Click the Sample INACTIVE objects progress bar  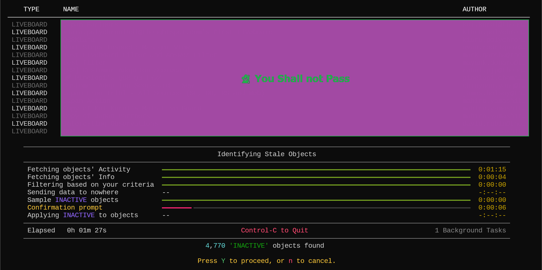coord(316,200)
